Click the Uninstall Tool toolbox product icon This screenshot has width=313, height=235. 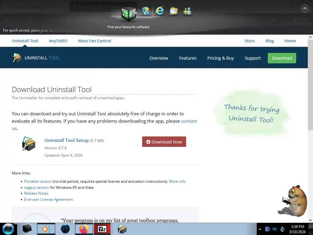[x=29, y=144]
